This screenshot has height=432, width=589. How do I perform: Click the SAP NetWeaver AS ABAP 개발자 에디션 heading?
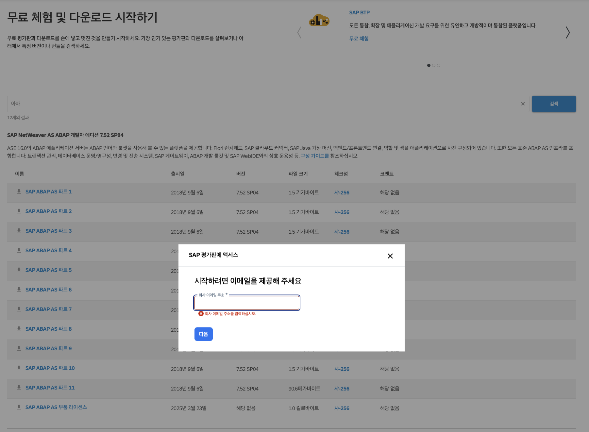[65, 135]
